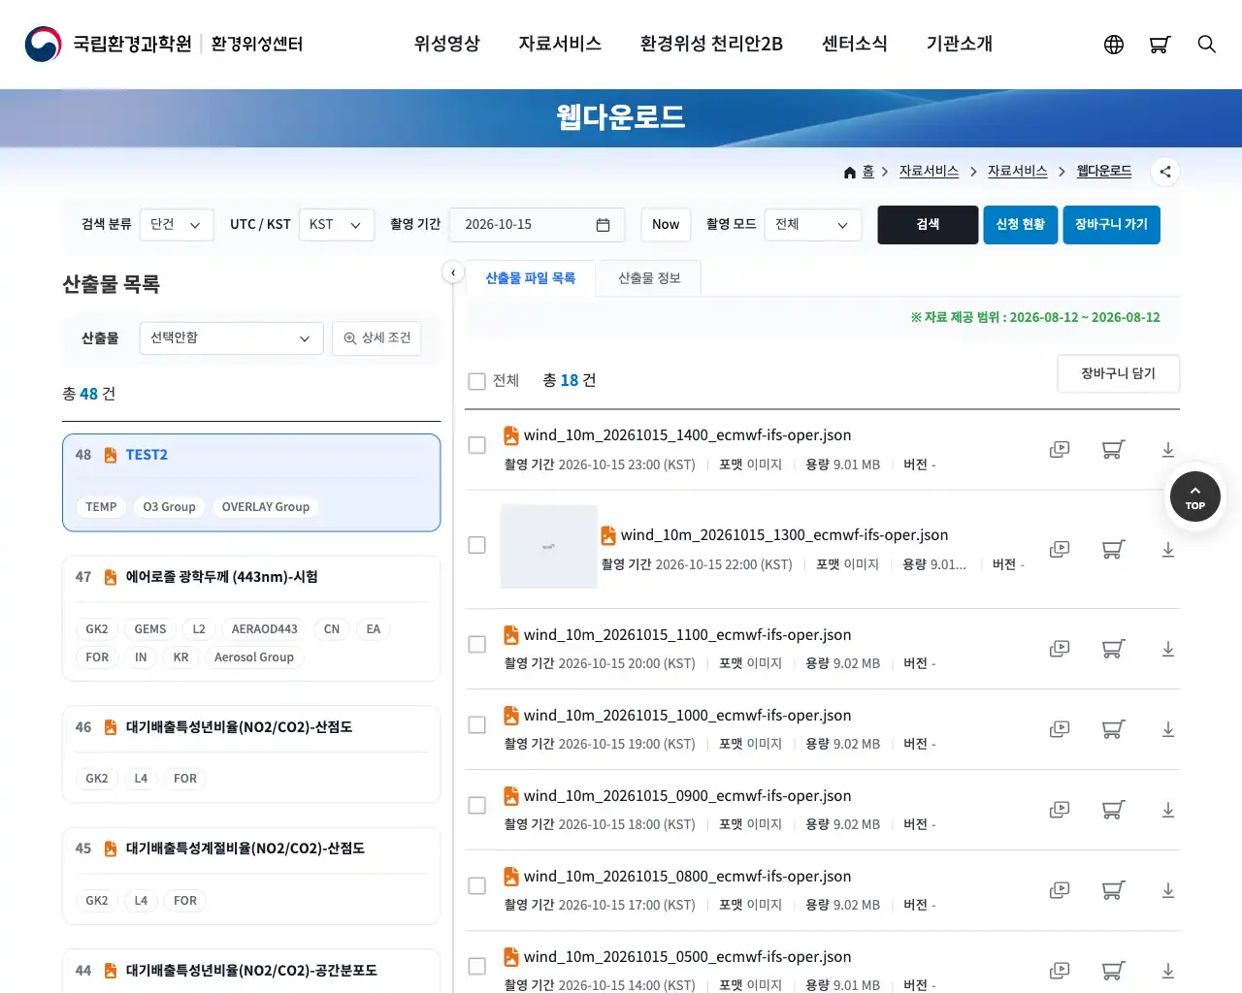The width and height of the screenshot is (1242, 993).
Task: Click the National Institute logo emblem
Action: coord(43,45)
